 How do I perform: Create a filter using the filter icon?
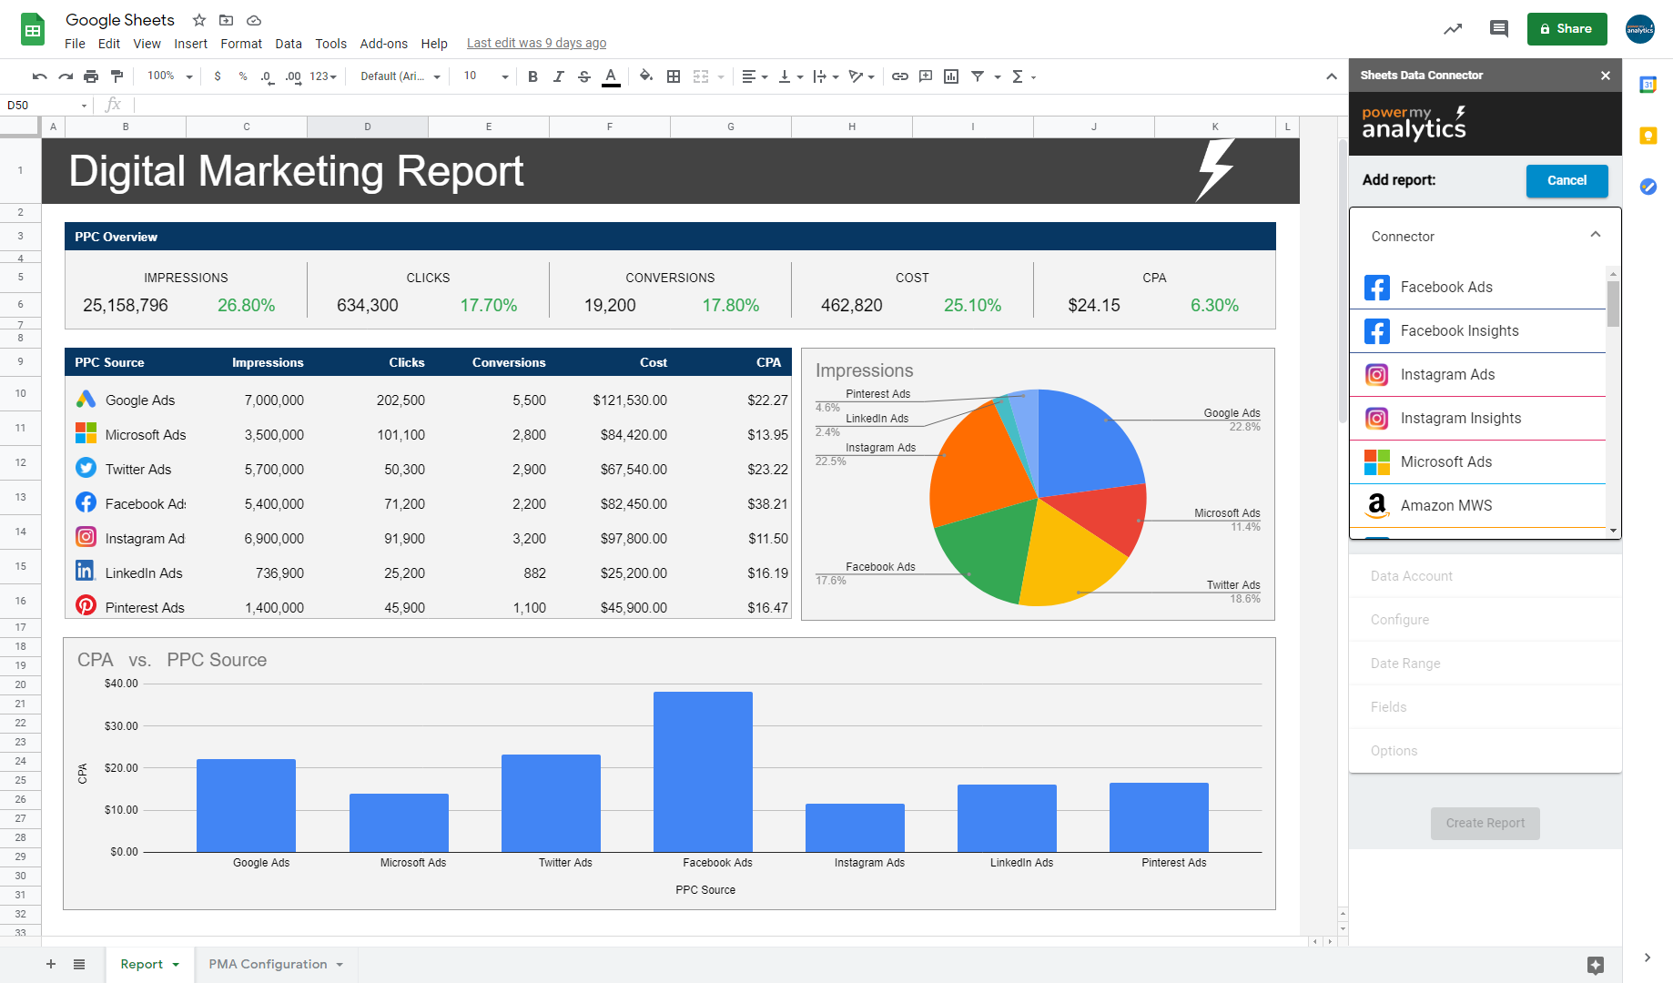pyautogui.click(x=977, y=76)
